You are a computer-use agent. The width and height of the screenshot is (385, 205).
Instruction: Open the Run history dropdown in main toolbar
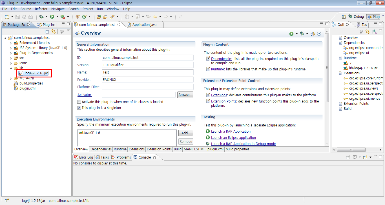[x=57, y=17]
